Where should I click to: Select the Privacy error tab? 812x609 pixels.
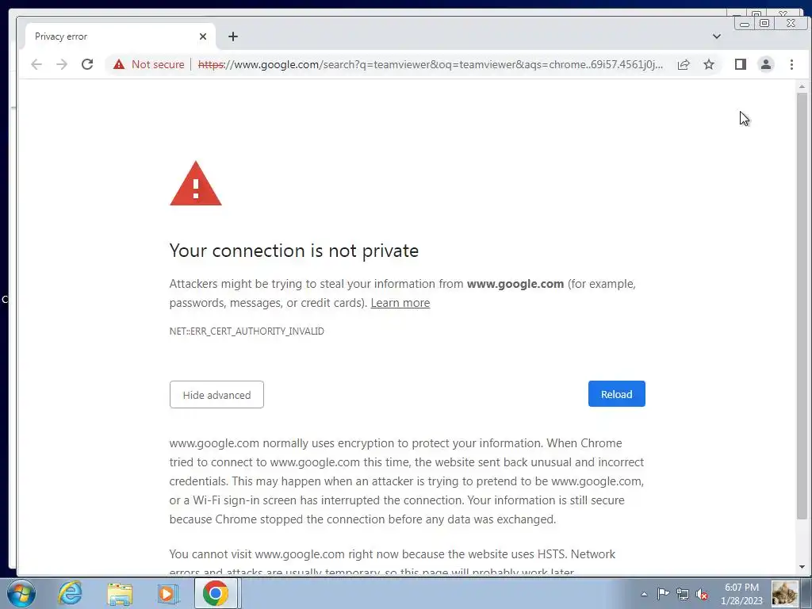pyautogui.click(x=121, y=36)
